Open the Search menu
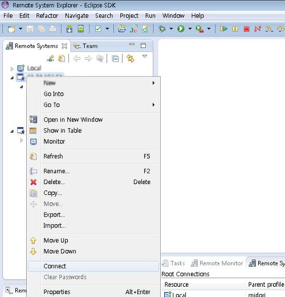The height and width of the screenshot is (297, 285). 104,15
